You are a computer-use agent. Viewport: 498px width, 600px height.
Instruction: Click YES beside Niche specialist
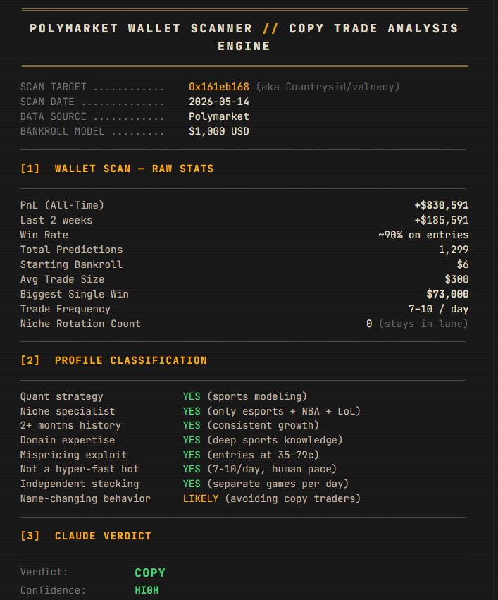(x=192, y=411)
